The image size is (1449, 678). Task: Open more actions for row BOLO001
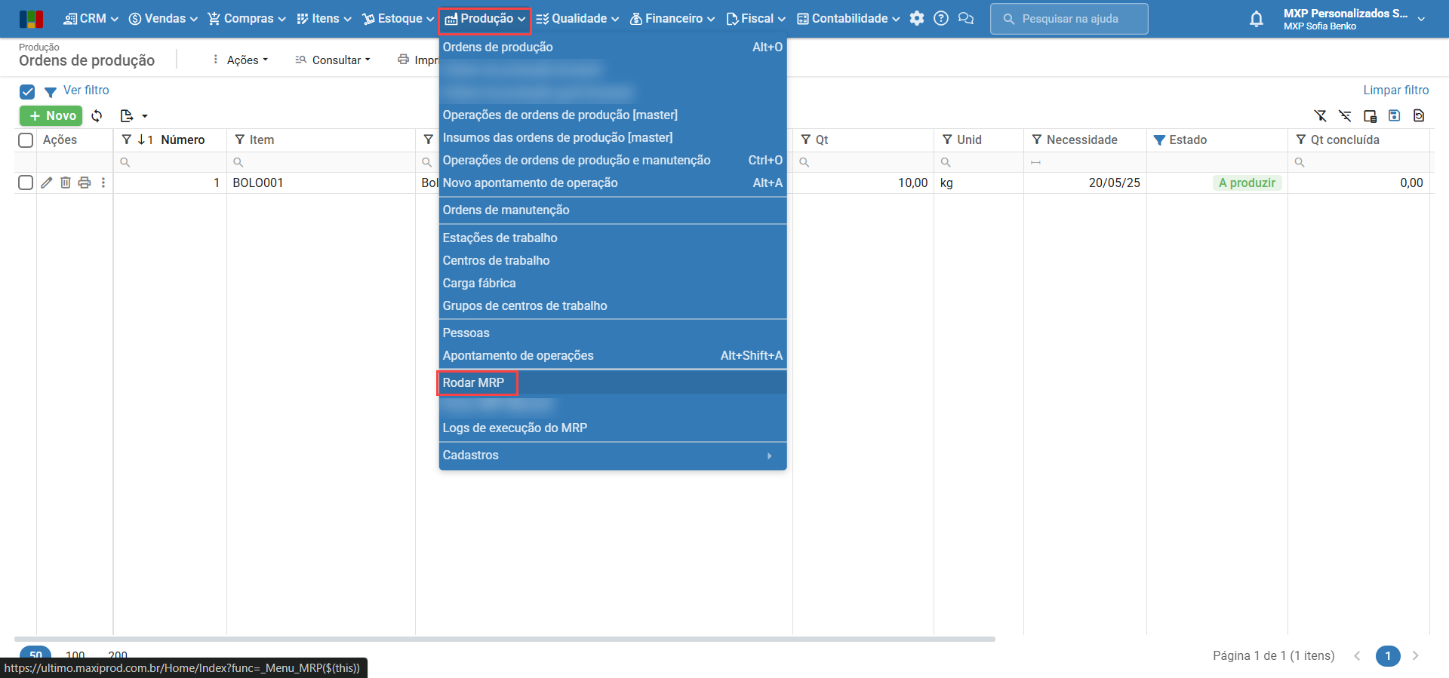103,183
